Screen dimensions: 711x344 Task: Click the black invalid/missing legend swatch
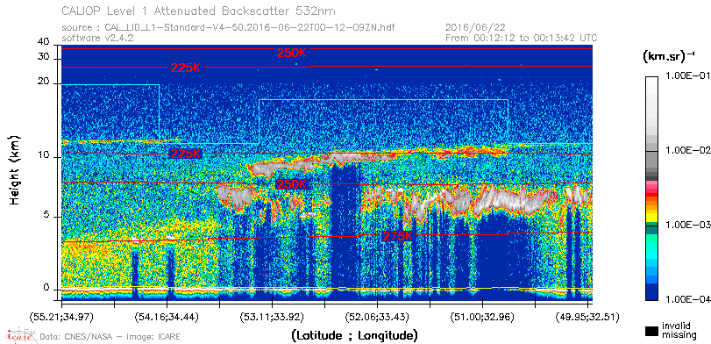pyautogui.click(x=652, y=332)
